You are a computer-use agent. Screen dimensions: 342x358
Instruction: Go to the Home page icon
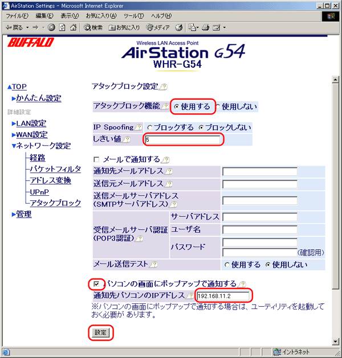[x=73, y=28]
